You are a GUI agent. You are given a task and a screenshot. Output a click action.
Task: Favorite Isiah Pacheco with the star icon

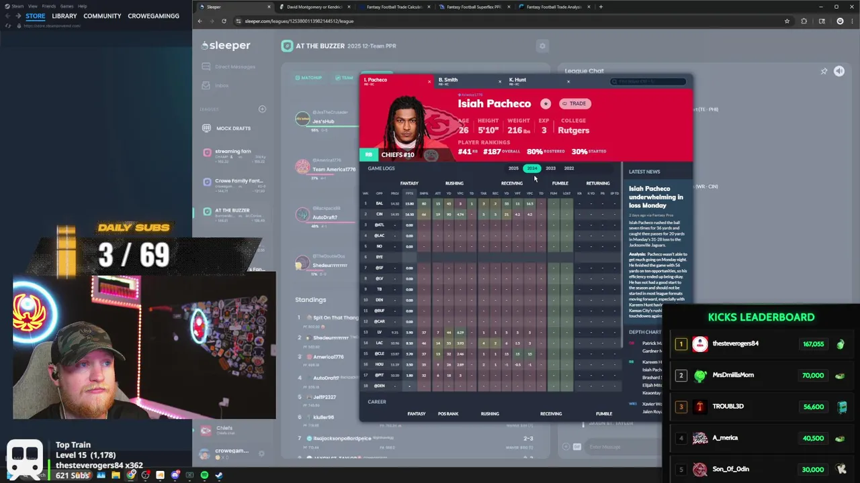[546, 104]
